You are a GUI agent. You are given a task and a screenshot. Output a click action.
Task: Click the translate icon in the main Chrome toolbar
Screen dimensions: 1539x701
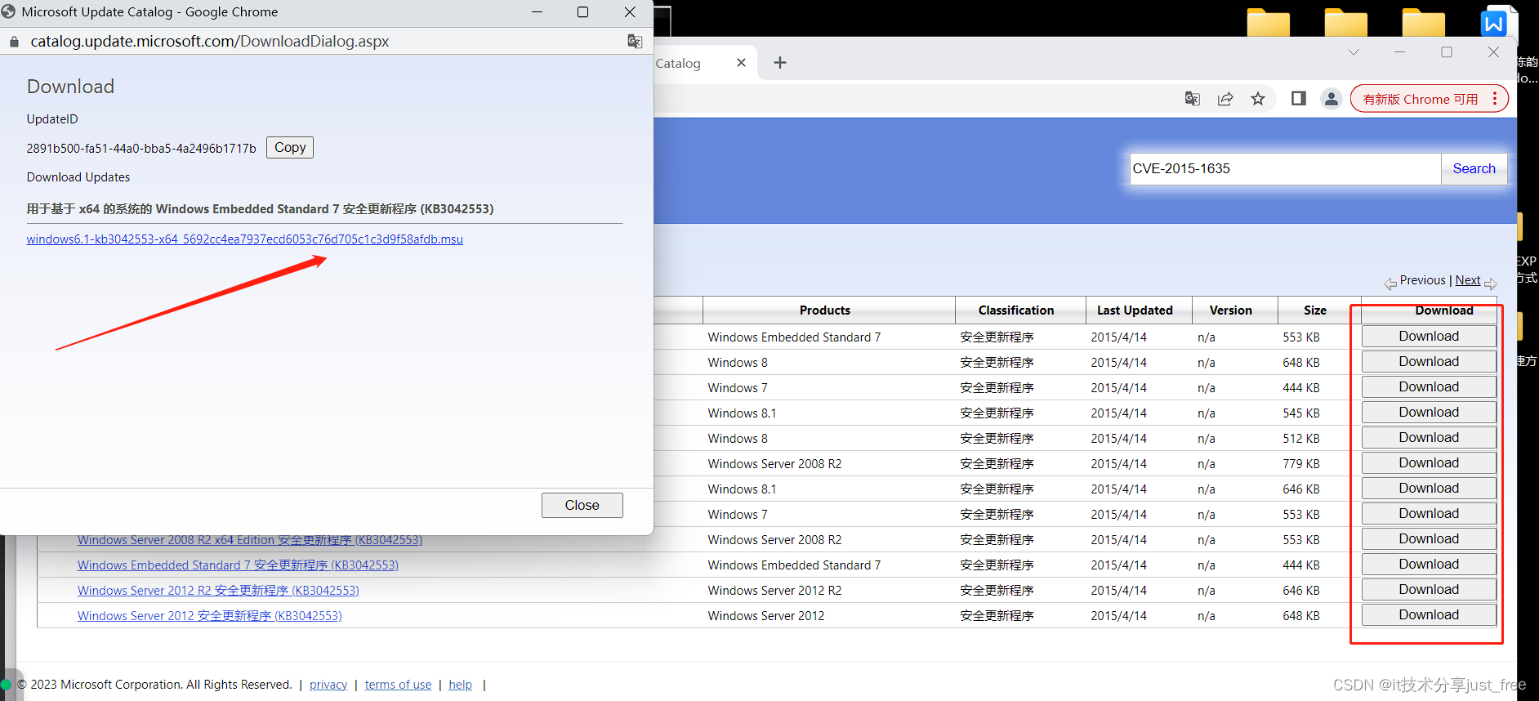click(x=1193, y=99)
